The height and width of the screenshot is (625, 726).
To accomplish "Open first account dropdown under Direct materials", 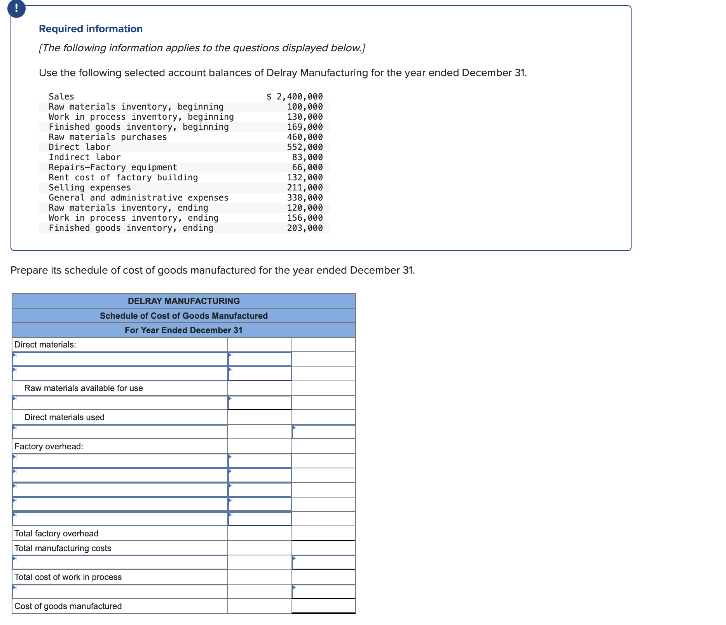I will (120, 359).
